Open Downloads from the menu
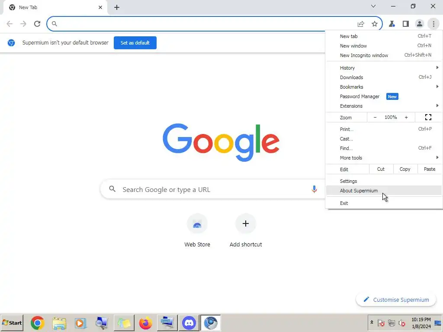The width and height of the screenshot is (443, 332). 384,77
